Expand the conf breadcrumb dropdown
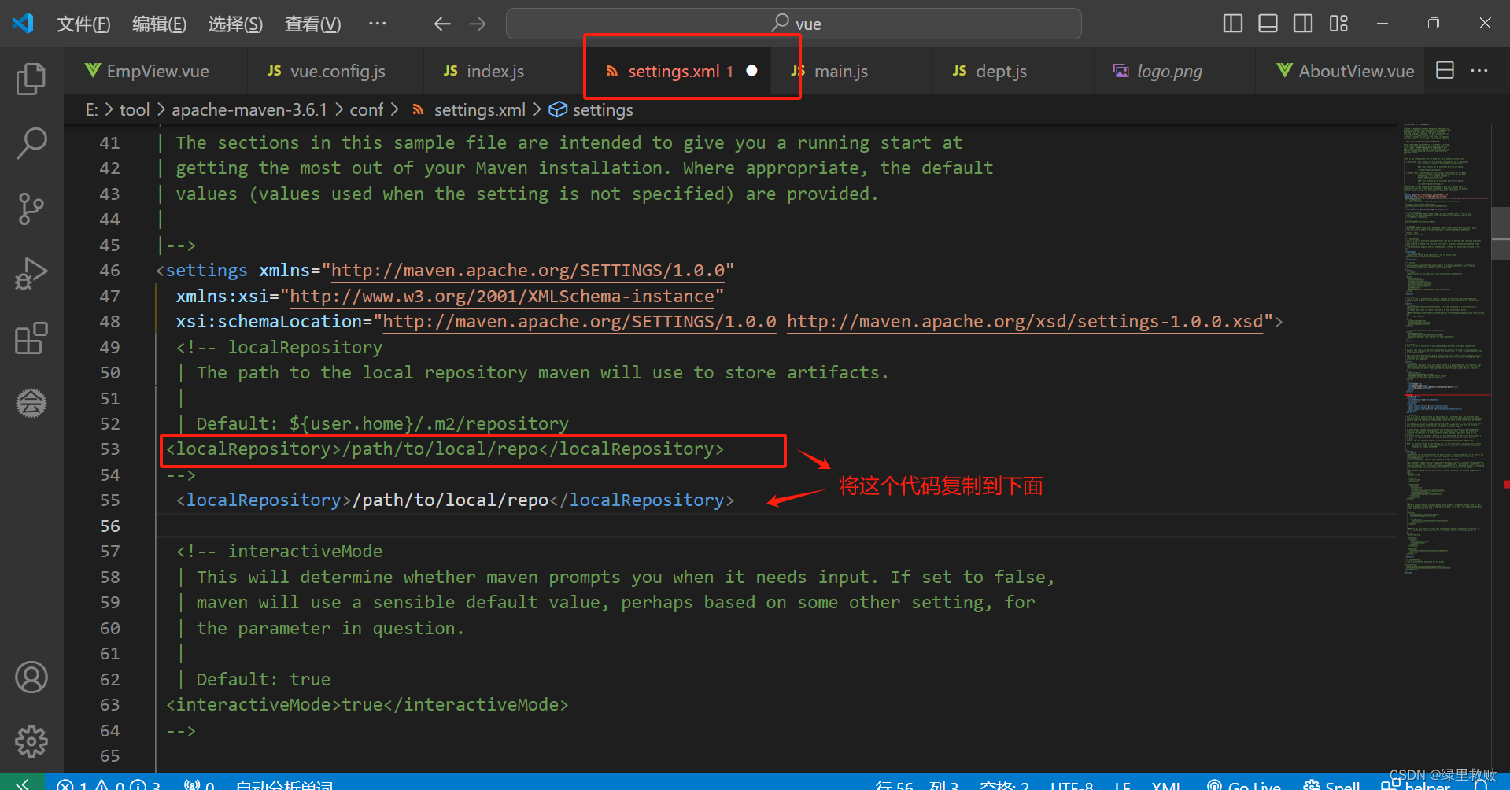 (x=367, y=109)
